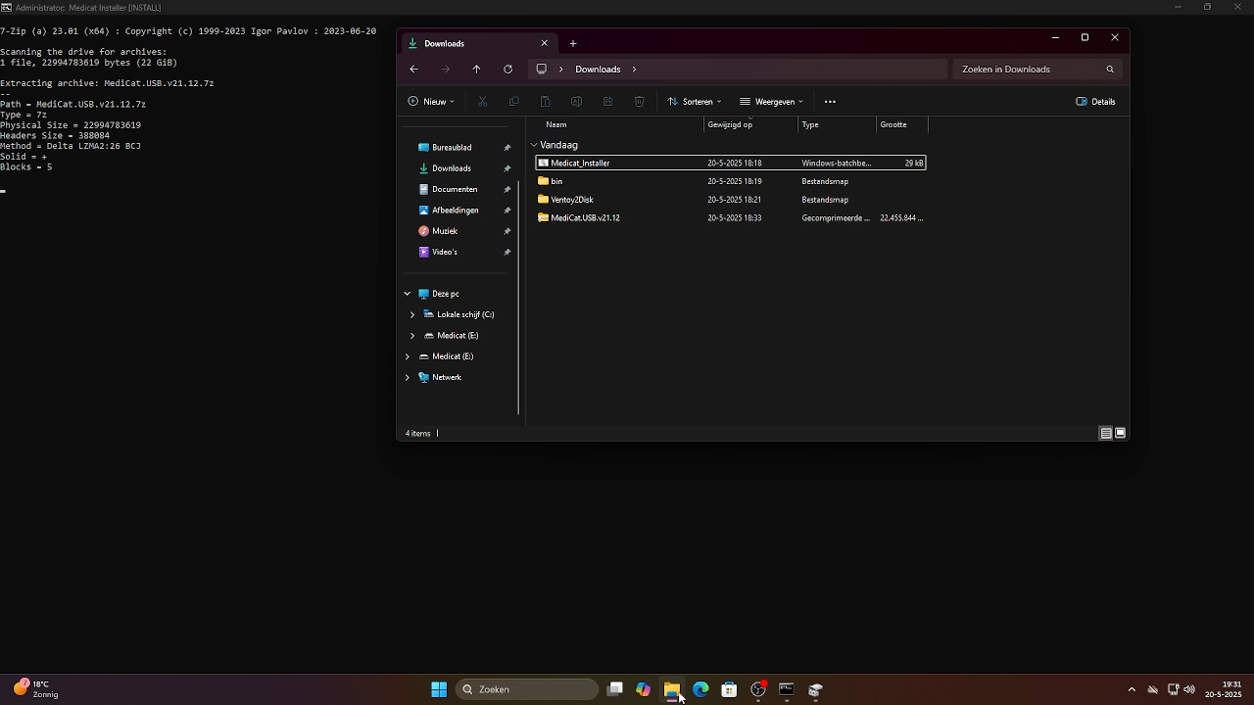The width and height of the screenshot is (1254, 705).
Task: Open the Weergeven dropdown
Action: 772,102
